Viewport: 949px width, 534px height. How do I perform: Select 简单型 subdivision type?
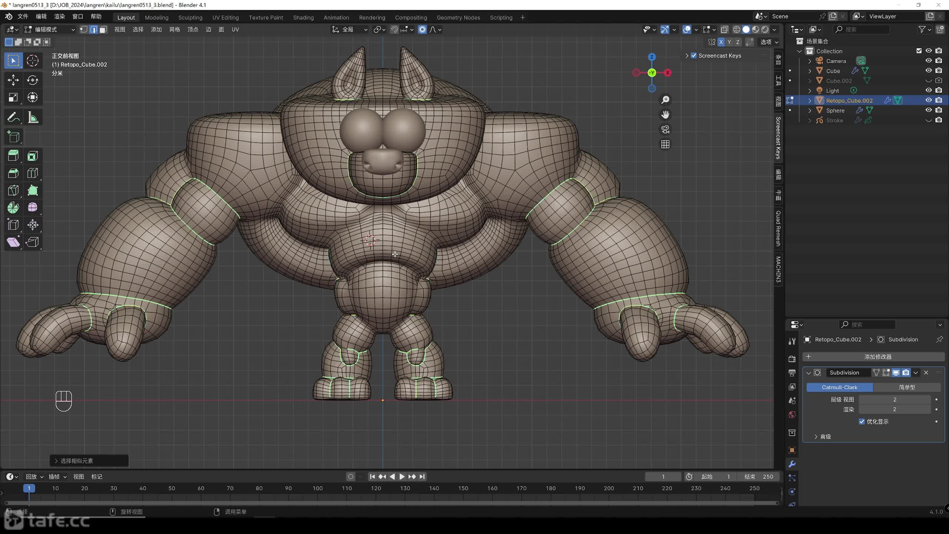point(907,387)
